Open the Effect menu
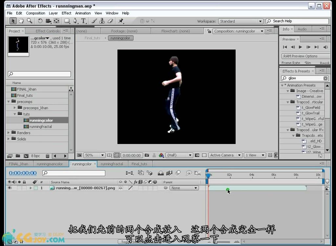The height and width of the screenshot is (246, 336). pyautogui.click(x=66, y=13)
